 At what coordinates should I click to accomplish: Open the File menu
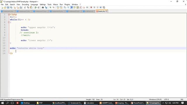tap(2, 4)
